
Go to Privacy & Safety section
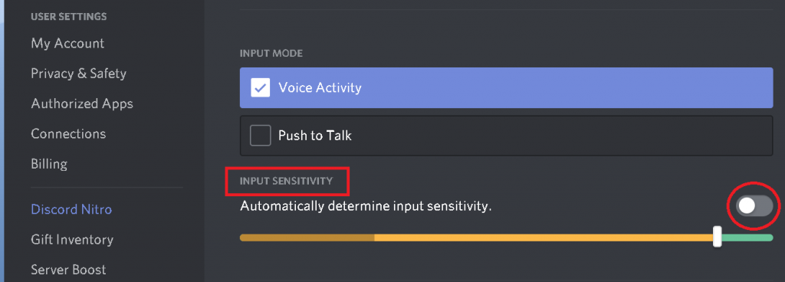pos(79,74)
